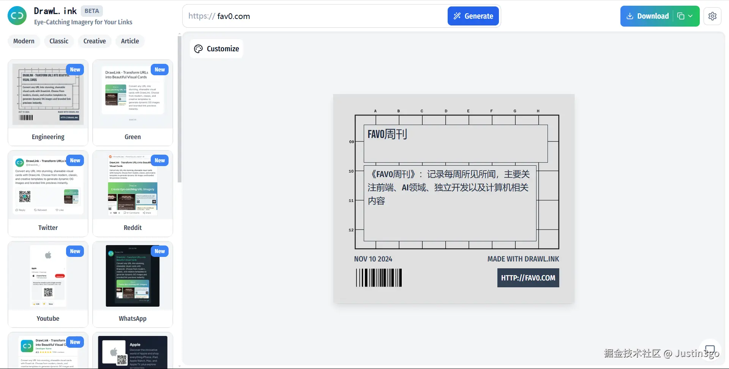
Task: Copy the image using the copy icon
Action: [x=681, y=16]
